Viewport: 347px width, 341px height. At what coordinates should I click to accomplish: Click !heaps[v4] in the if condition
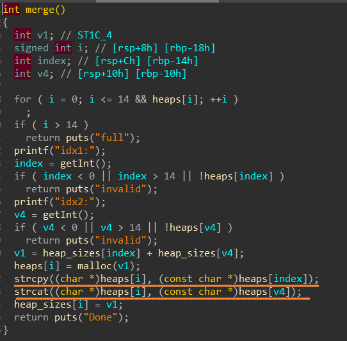193,228
